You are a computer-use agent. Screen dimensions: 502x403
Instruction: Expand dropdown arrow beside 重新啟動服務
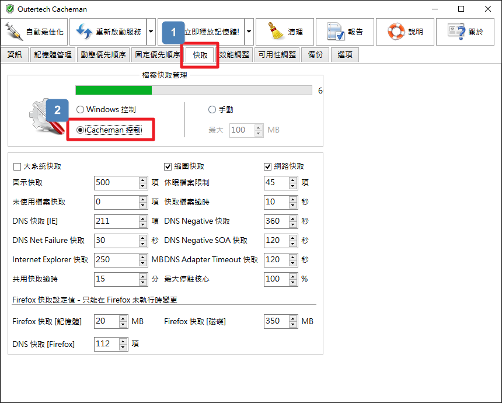pos(151,32)
